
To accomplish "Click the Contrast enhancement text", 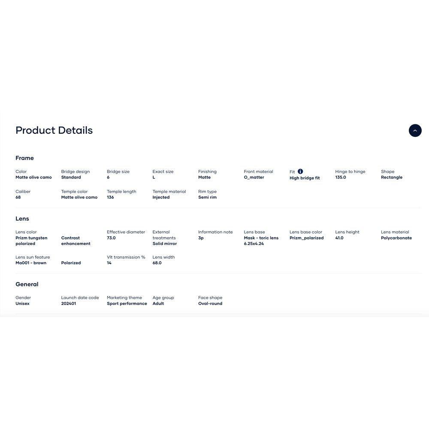I will [x=76, y=241].
